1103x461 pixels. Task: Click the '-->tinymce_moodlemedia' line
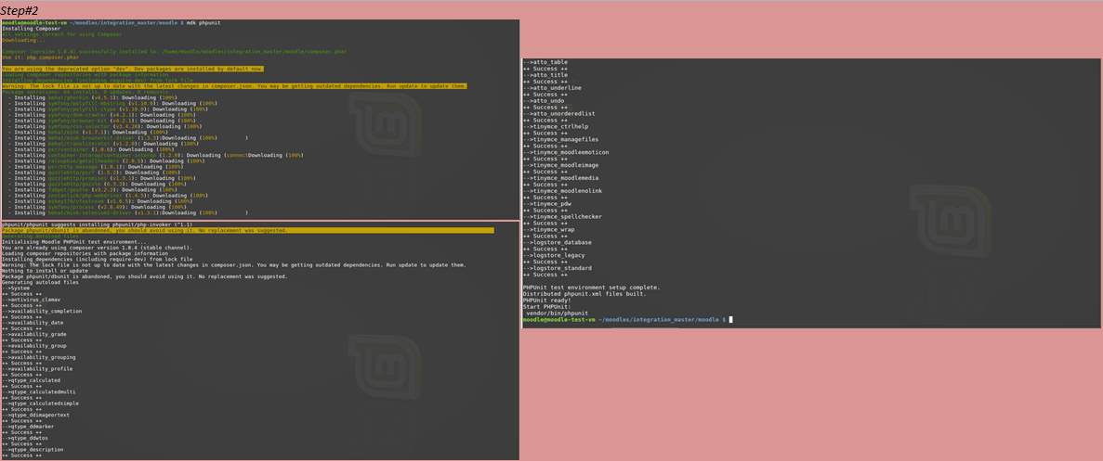pos(561,178)
